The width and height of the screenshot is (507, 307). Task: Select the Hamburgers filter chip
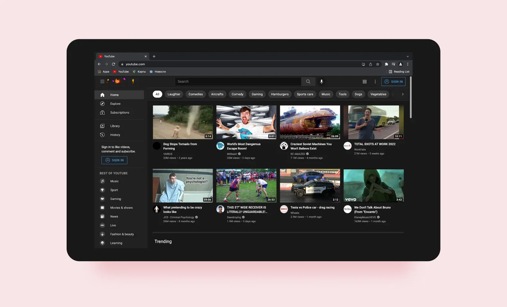click(x=280, y=94)
